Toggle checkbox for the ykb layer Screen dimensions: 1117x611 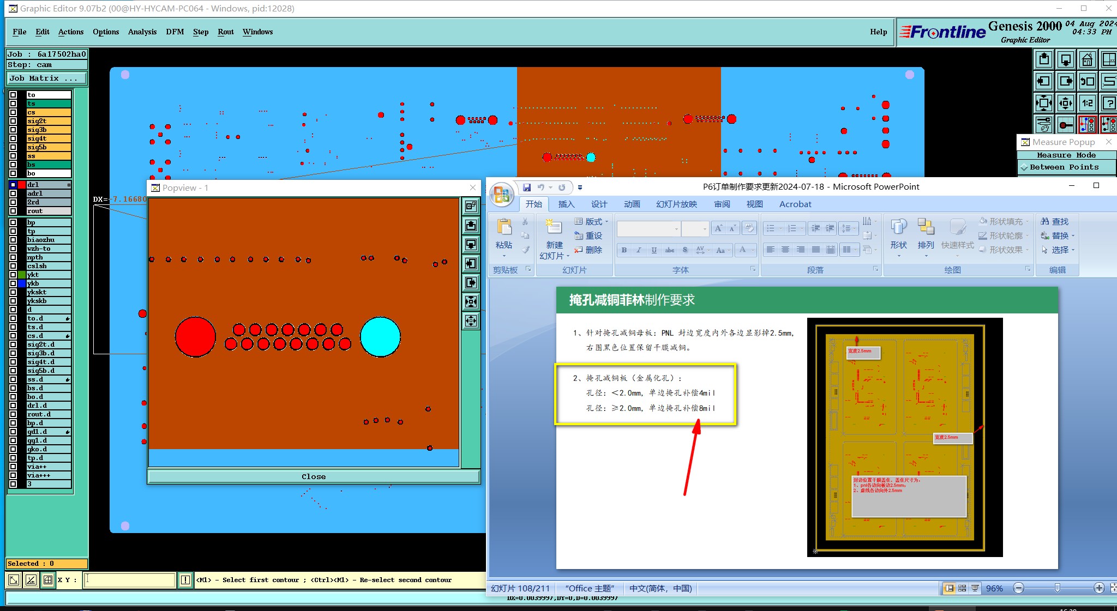pos(13,283)
